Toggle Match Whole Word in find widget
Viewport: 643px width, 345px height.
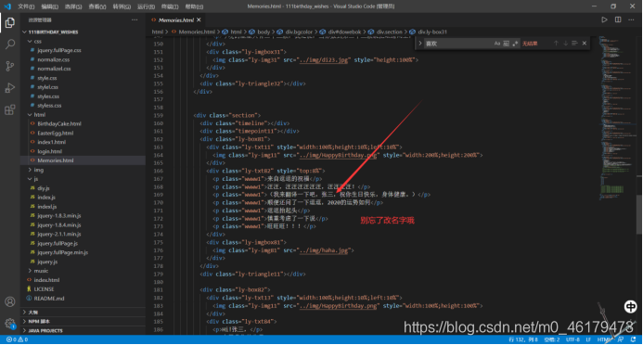506,44
